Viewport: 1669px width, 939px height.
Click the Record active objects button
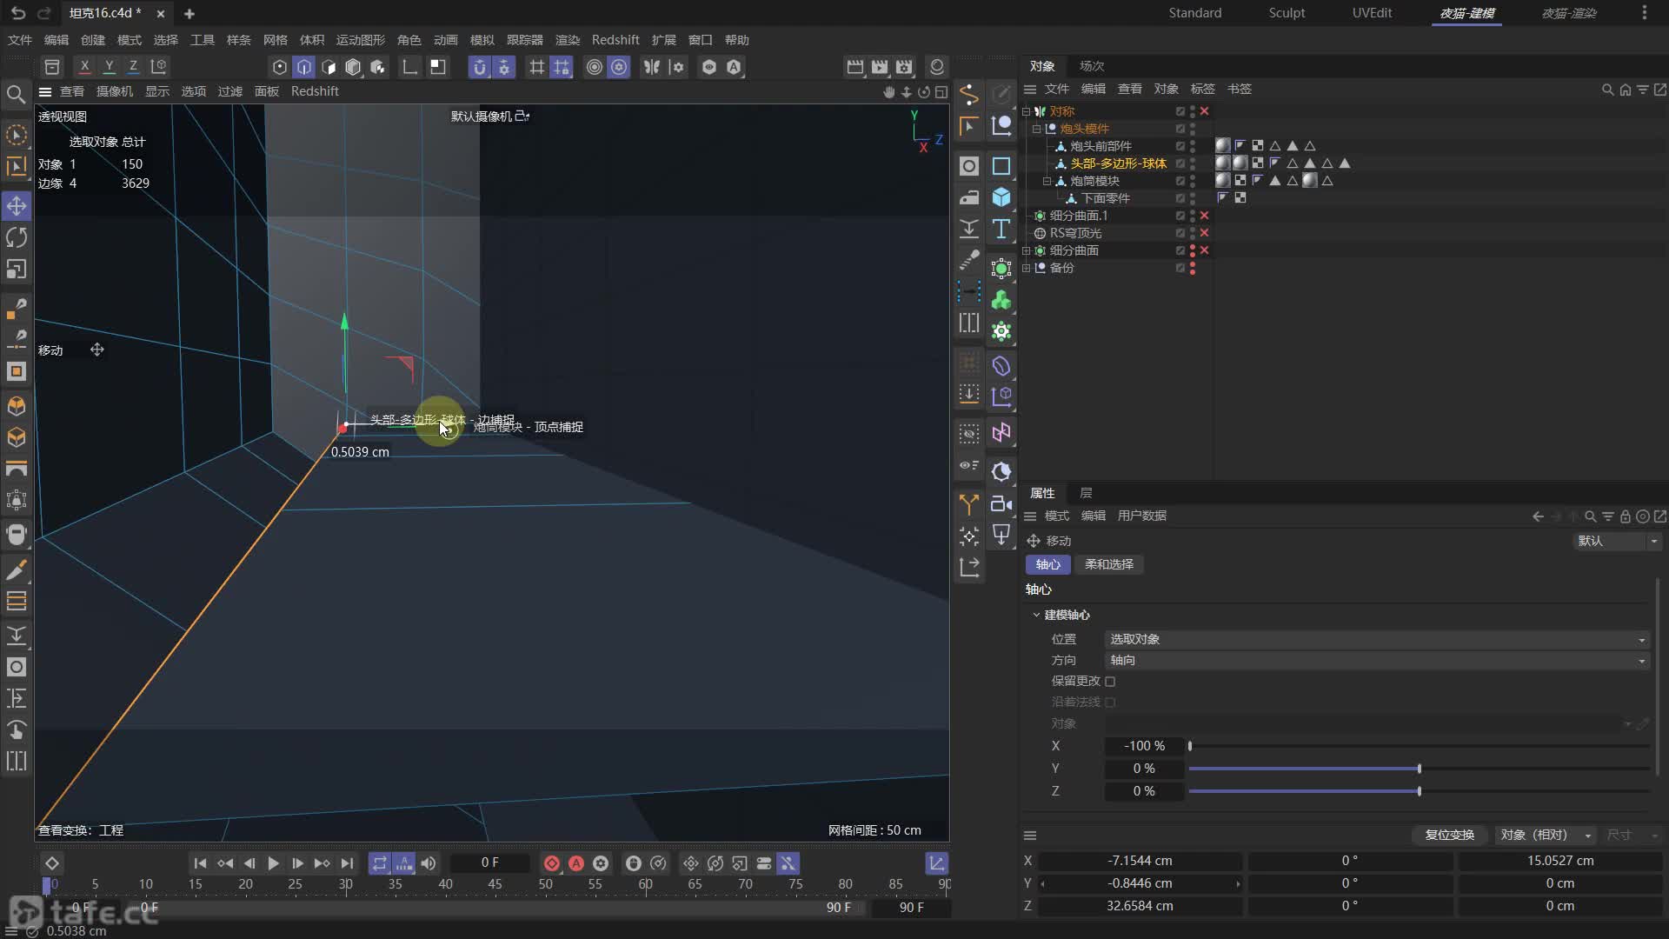[552, 863]
